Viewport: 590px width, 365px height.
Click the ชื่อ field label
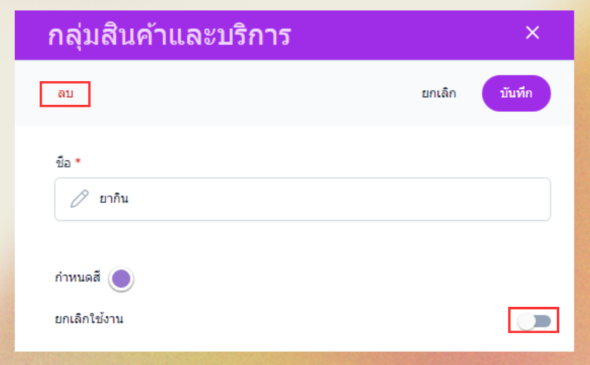click(62, 162)
